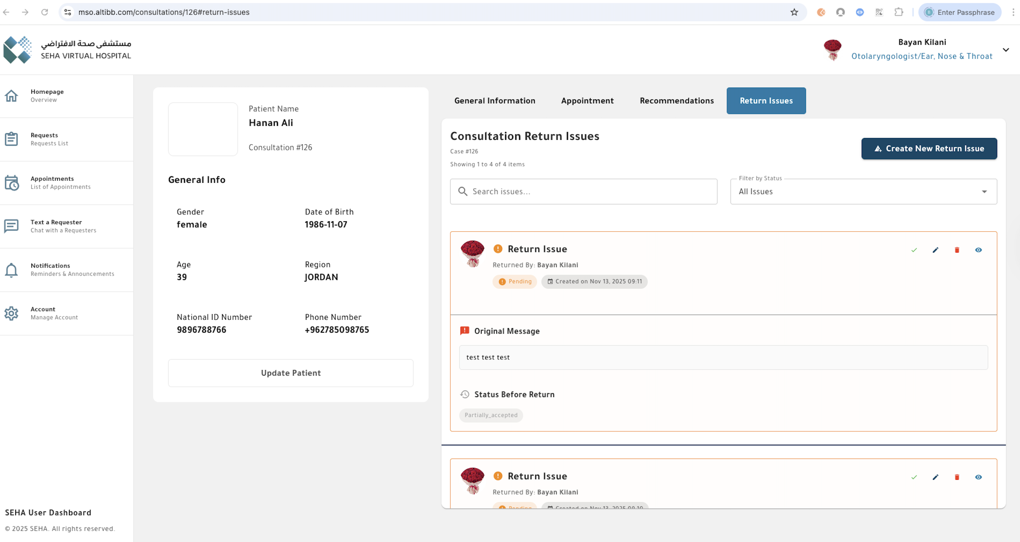
Task: Switch to the General Information tab
Action: (494, 101)
